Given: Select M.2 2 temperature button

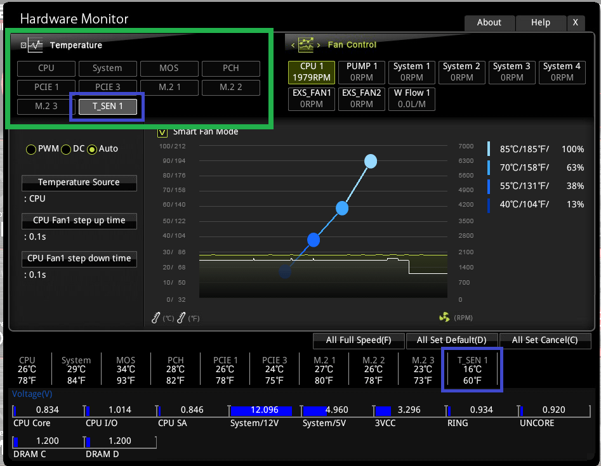Looking at the screenshot, I should click(231, 87).
